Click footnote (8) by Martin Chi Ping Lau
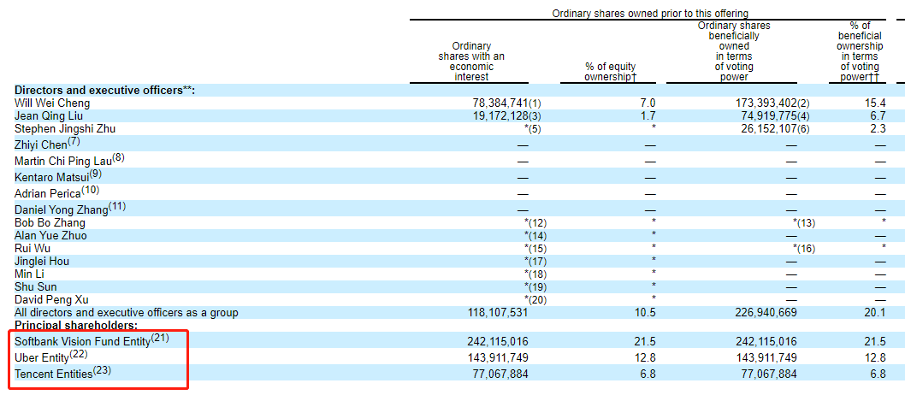 pyautogui.click(x=118, y=157)
